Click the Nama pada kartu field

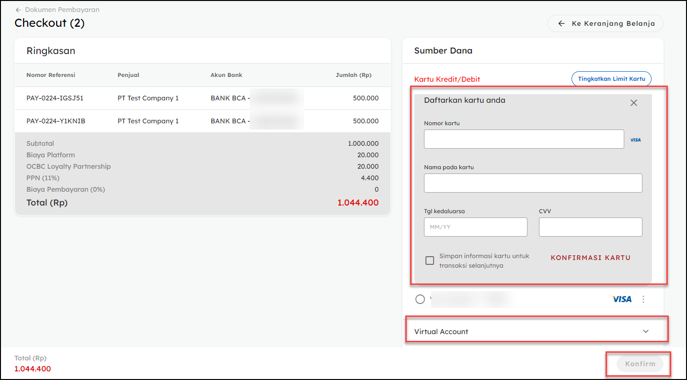click(533, 183)
